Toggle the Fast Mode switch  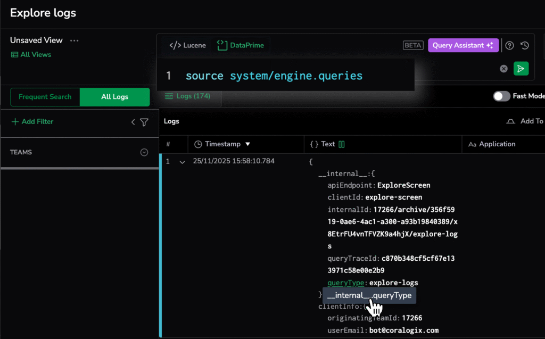click(501, 96)
